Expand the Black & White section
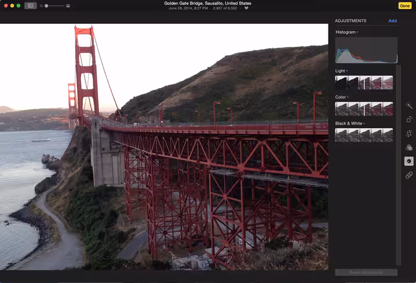 click(350, 124)
